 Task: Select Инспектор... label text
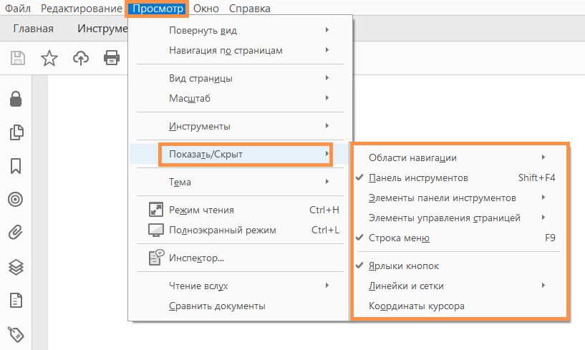tap(196, 258)
